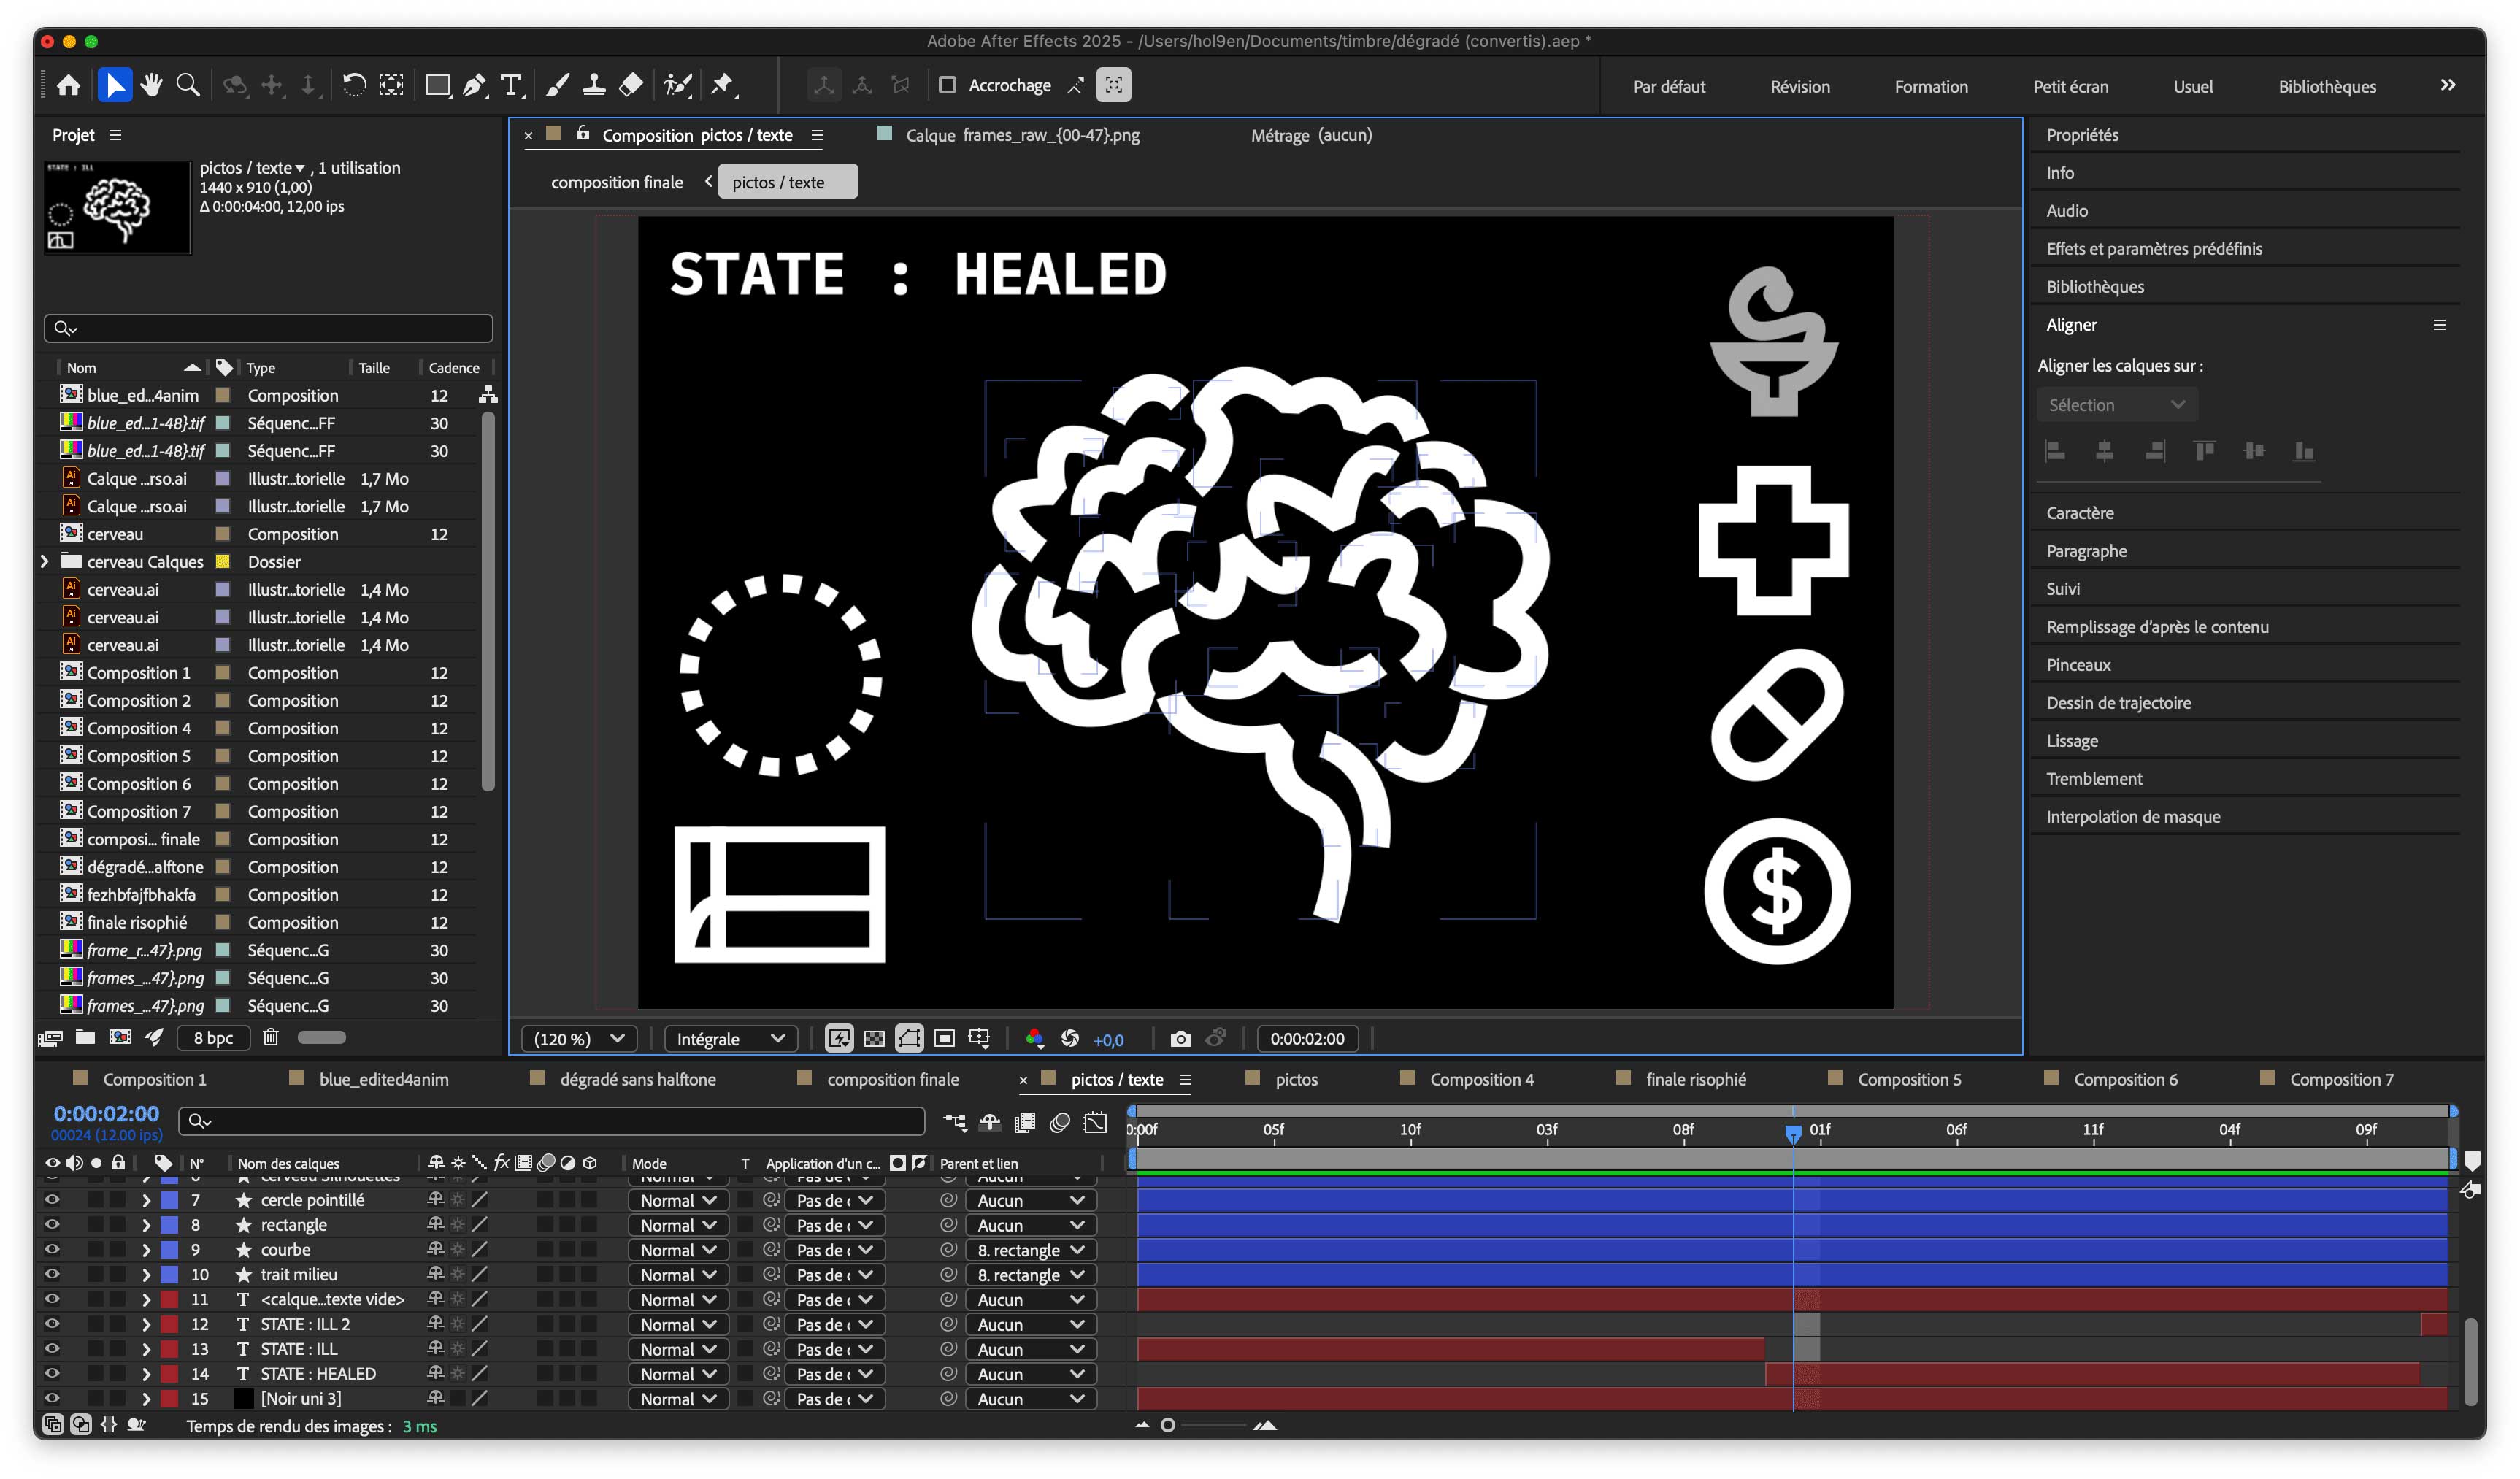Switch to the Composition 4 timeline tab
This screenshot has height=1479, width=2520.
point(1481,1080)
